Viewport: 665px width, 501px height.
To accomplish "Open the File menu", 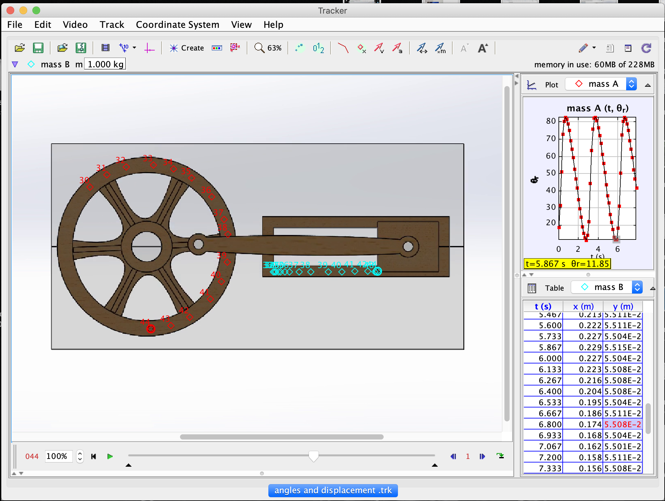I will tap(15, 25).
